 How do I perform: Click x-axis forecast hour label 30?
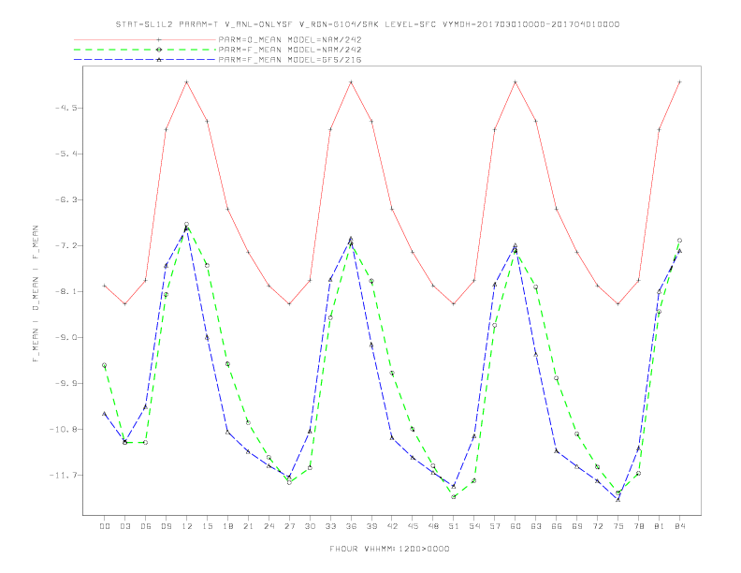[310, 526]
